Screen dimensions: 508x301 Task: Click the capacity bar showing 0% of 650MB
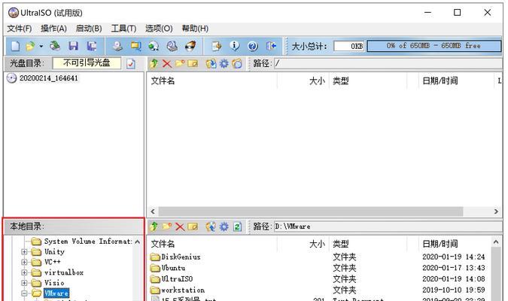(433, 46)
